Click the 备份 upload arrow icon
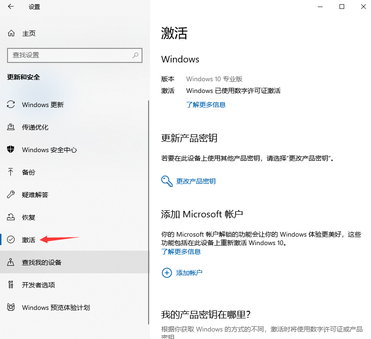Image resolution: width=371 pixels, height=339 pixels. tap(11, 172)
